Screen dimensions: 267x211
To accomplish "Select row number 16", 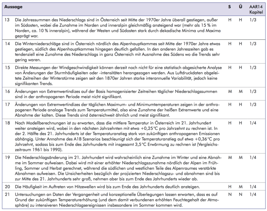I will click(7, 91).
